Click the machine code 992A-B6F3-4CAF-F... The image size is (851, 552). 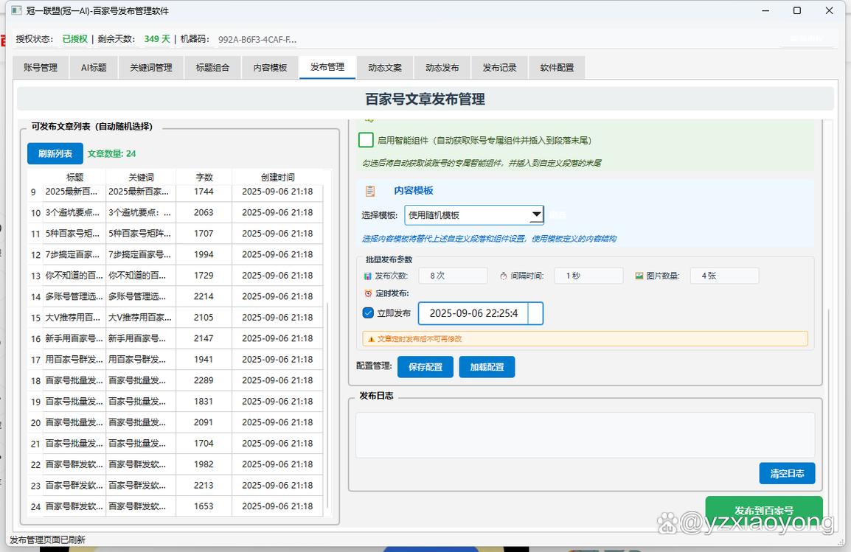click(257, 40)
